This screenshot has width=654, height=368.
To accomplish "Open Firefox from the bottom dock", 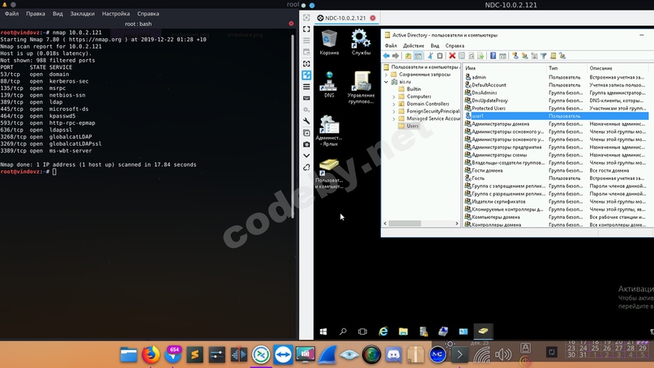I will (x=150, y=354).
